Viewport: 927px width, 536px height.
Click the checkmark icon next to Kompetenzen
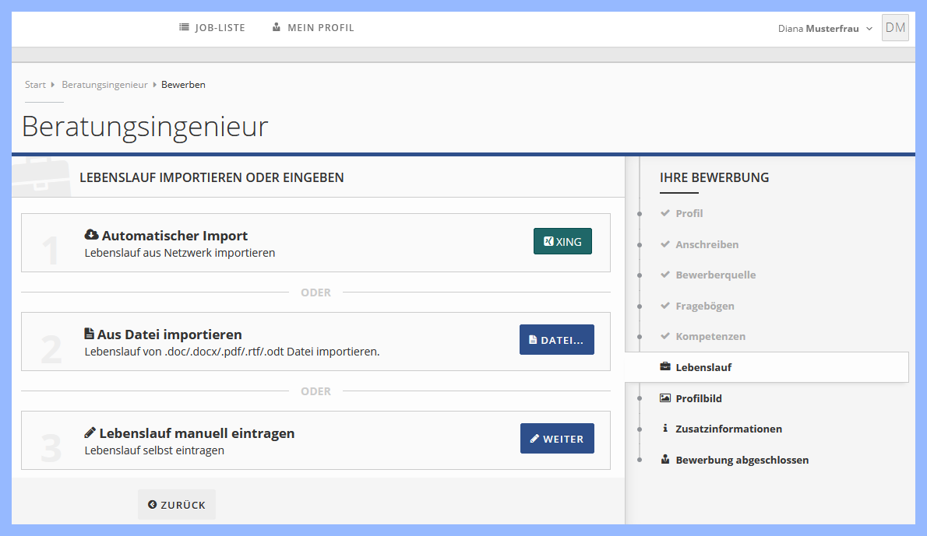click(x=665, y=336)
